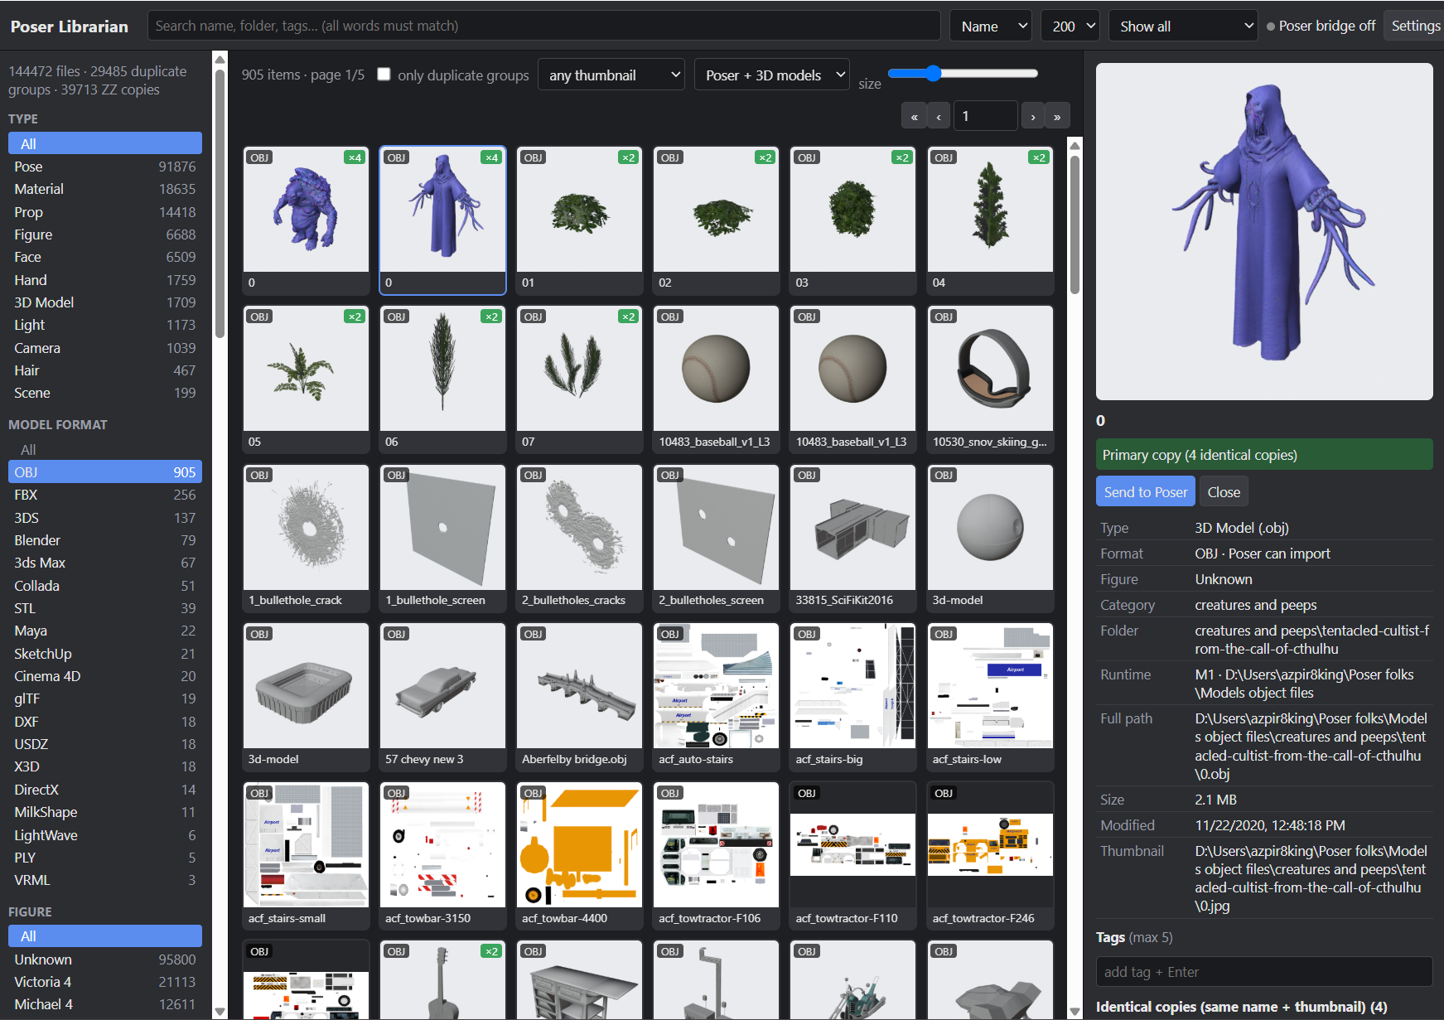Click the search name, folder, tags field

[x=544, y=26]
